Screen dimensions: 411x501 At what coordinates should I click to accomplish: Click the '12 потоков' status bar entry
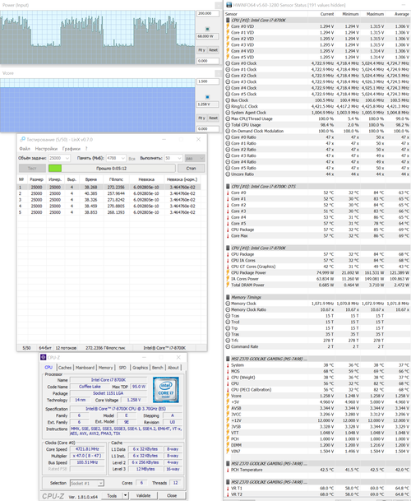(x=66, y=348)
